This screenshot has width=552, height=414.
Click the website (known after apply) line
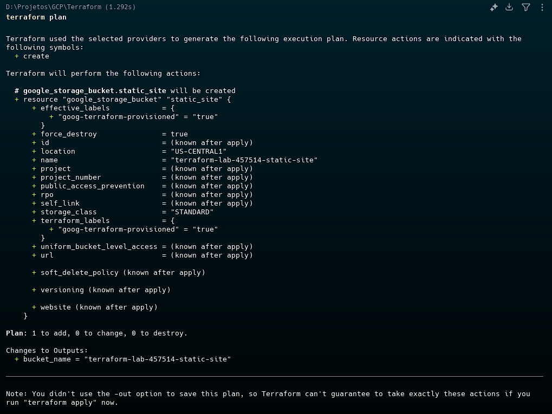pyautogui.click(x=99, y=307)
